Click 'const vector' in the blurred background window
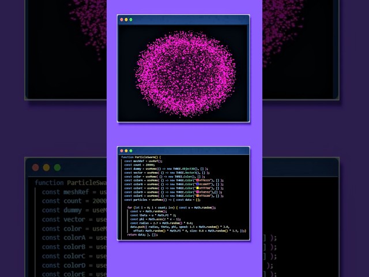This screenshot has width=369, height=277. 64,219
